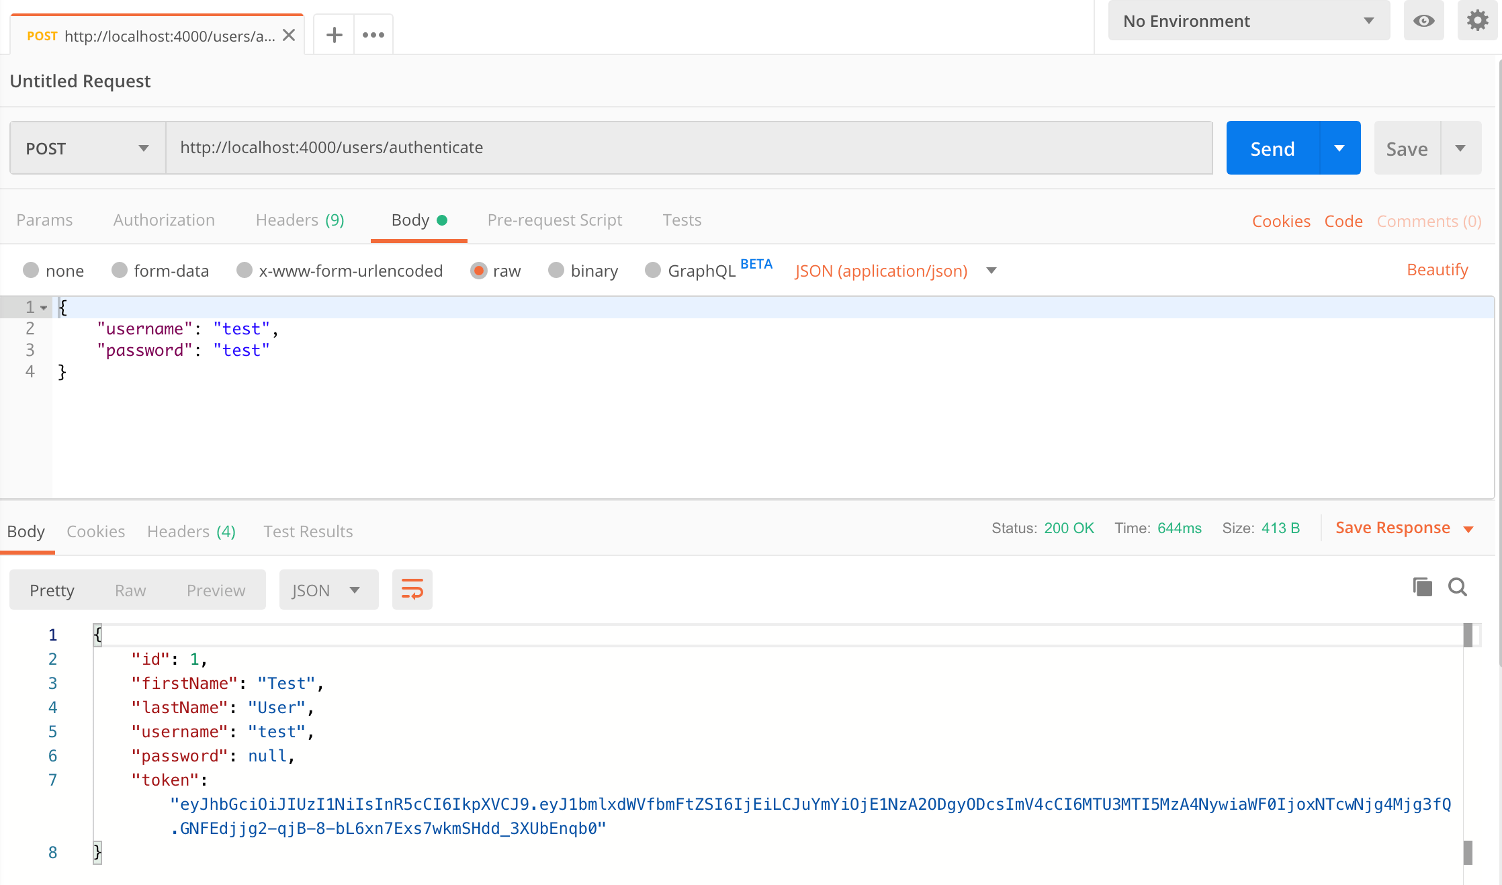
Task: Click the three-dot overflow menu icon
Action: point(374,34)
